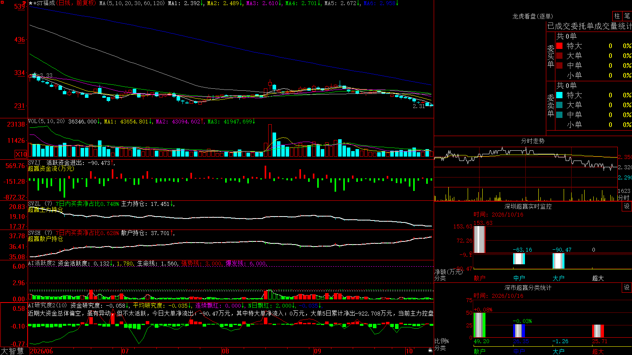
Task: Click the 深圳超赢实时监控 title
Action: pyautogui.click(x=528, y=206)
